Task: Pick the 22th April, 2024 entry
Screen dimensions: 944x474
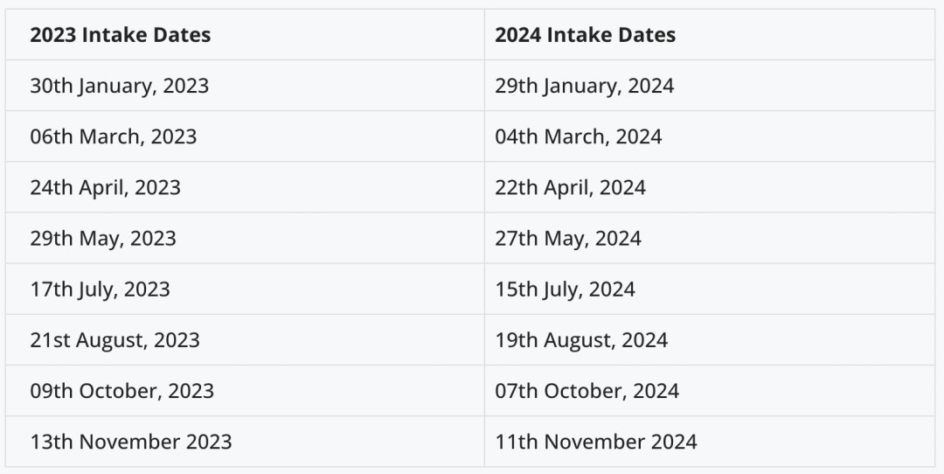Action: point(570,187)
